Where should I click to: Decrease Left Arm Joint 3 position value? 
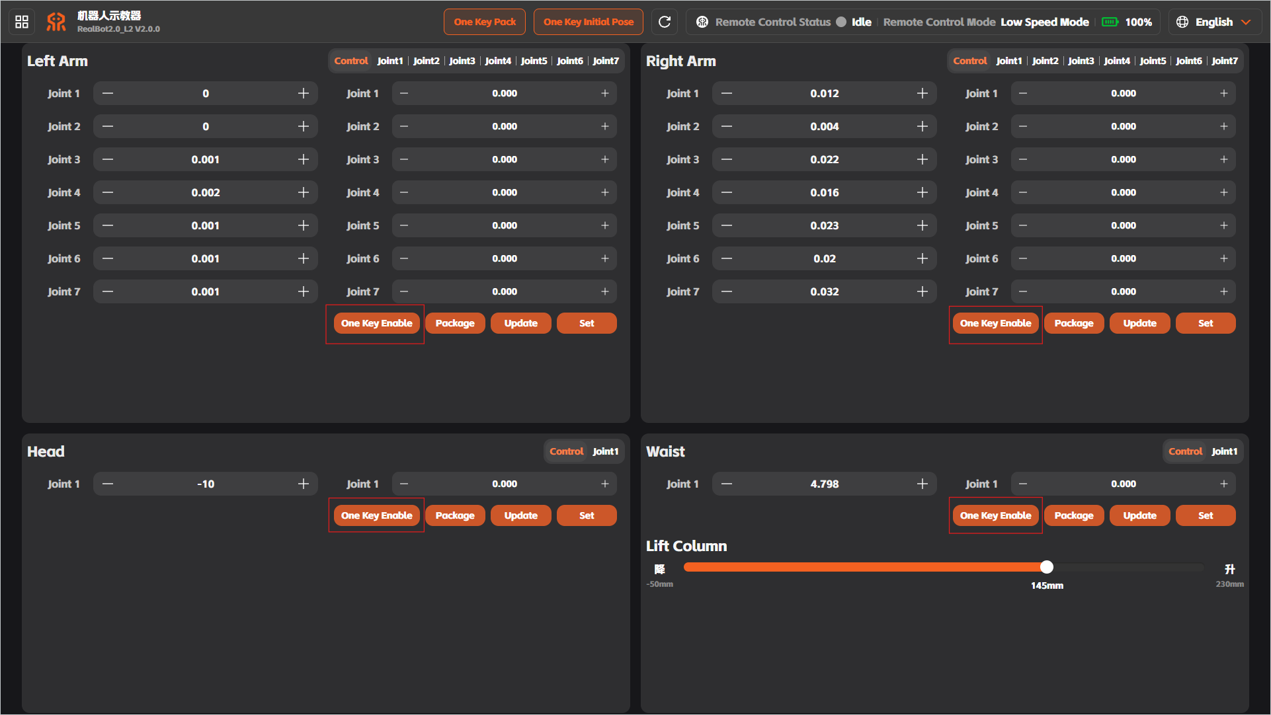click(x=108, y=159)
